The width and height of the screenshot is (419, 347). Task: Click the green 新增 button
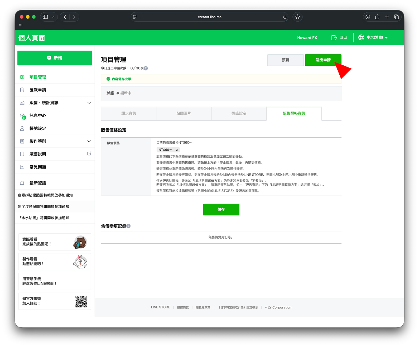click(x=55, y=58)
